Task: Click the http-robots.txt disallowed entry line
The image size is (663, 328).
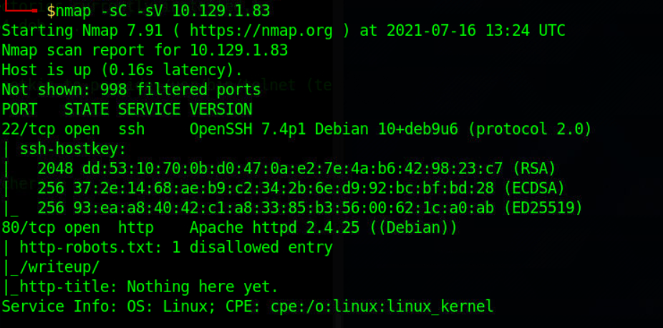Action: 176,248
